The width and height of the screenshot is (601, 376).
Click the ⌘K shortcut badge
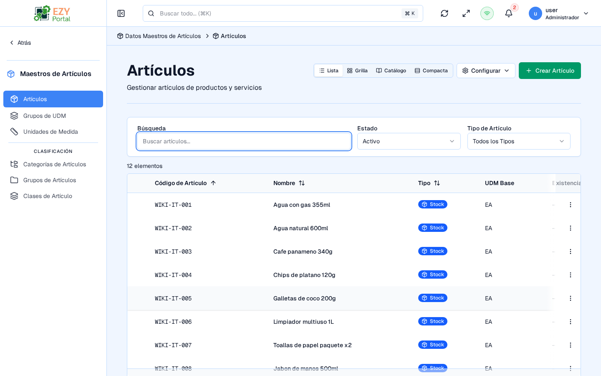[x=410, y=13]
